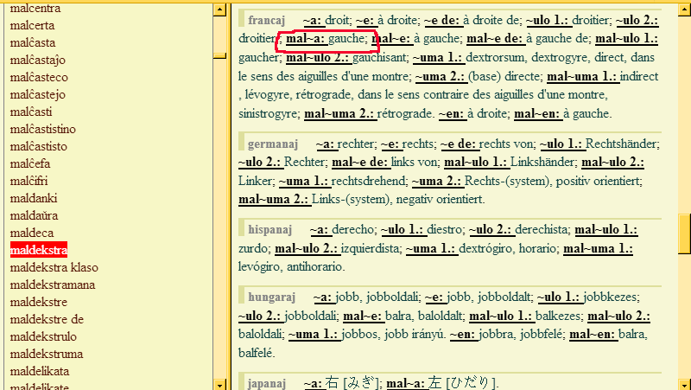Open the entry malĉefa
This screenshot has width=691, height=390.
(x=30, y=163)
